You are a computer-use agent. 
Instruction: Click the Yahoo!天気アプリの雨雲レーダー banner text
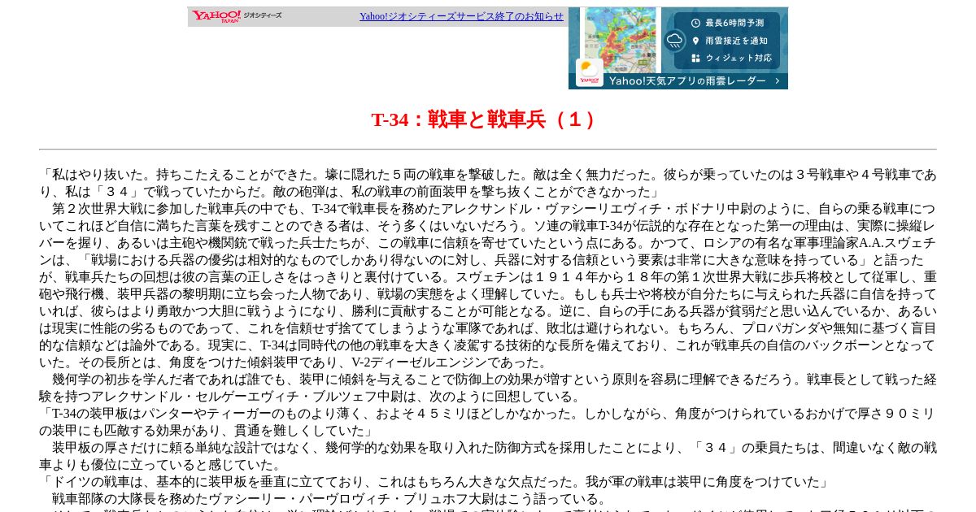(x=687, y=80)
